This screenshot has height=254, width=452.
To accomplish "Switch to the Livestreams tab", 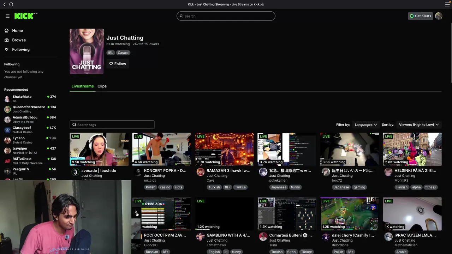I will coord(83,86).
